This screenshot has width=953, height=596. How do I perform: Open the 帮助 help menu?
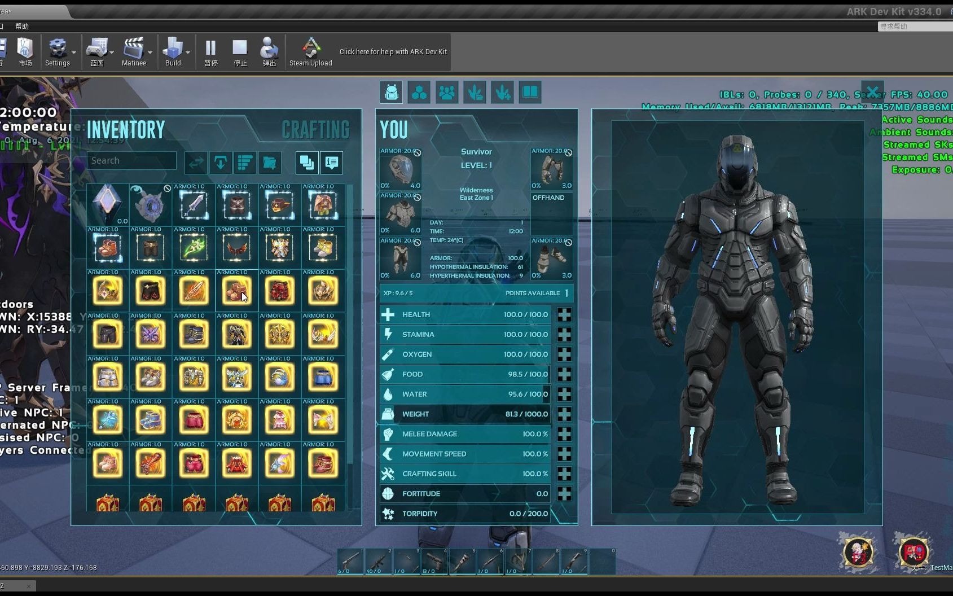pos(22,26)
